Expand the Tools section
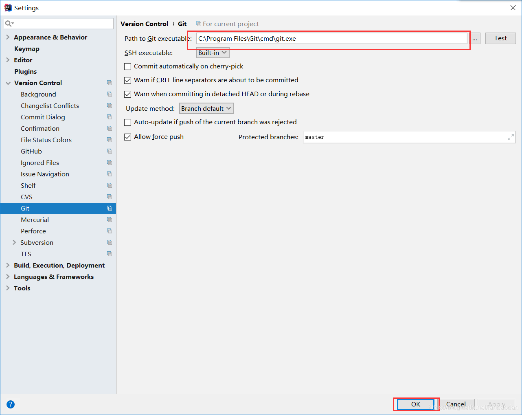The width and height of the screenshot is (522, 415). tap(8, 288)
